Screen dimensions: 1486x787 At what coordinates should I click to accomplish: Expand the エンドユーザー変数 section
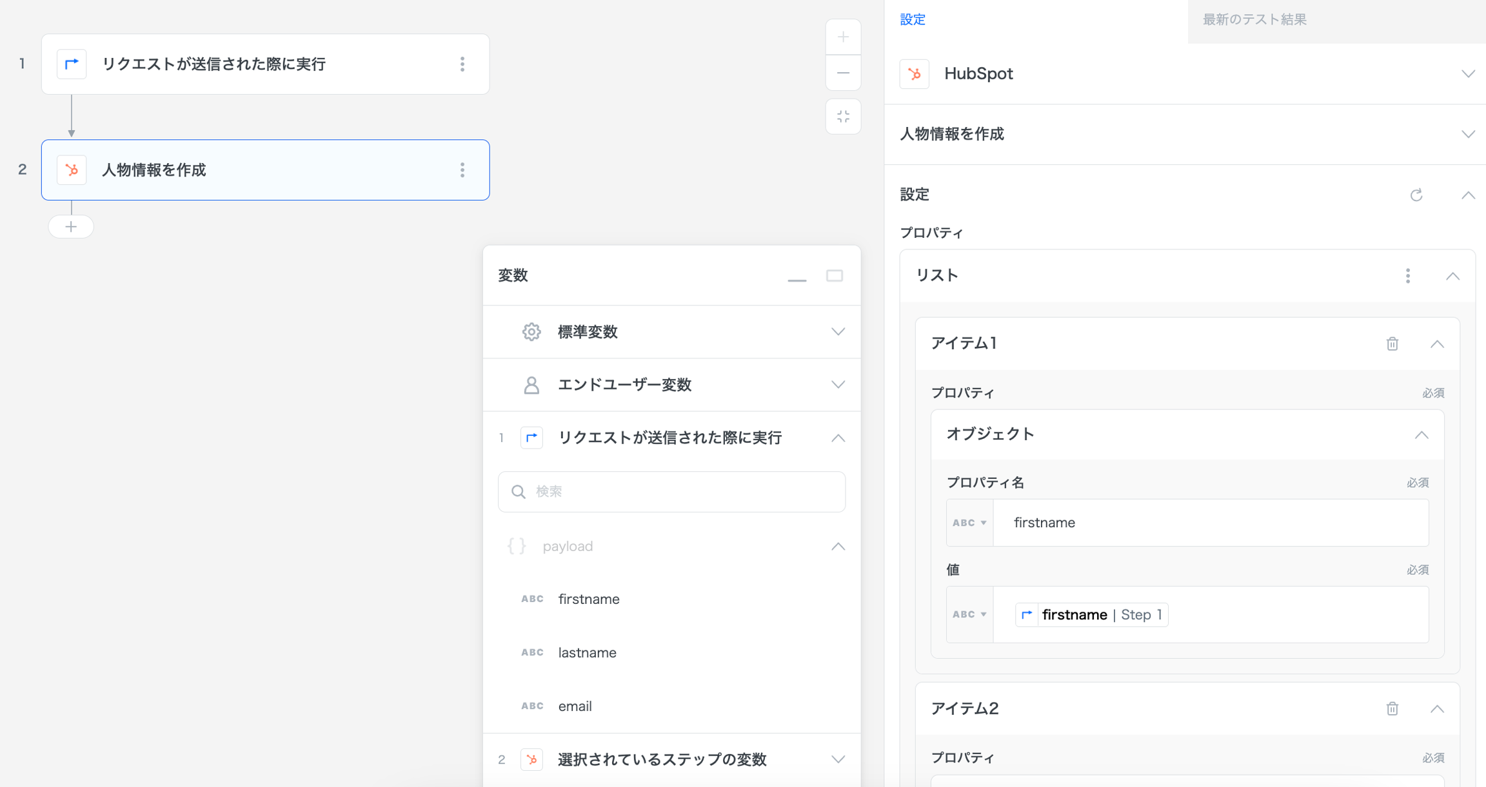click(837, 385)
